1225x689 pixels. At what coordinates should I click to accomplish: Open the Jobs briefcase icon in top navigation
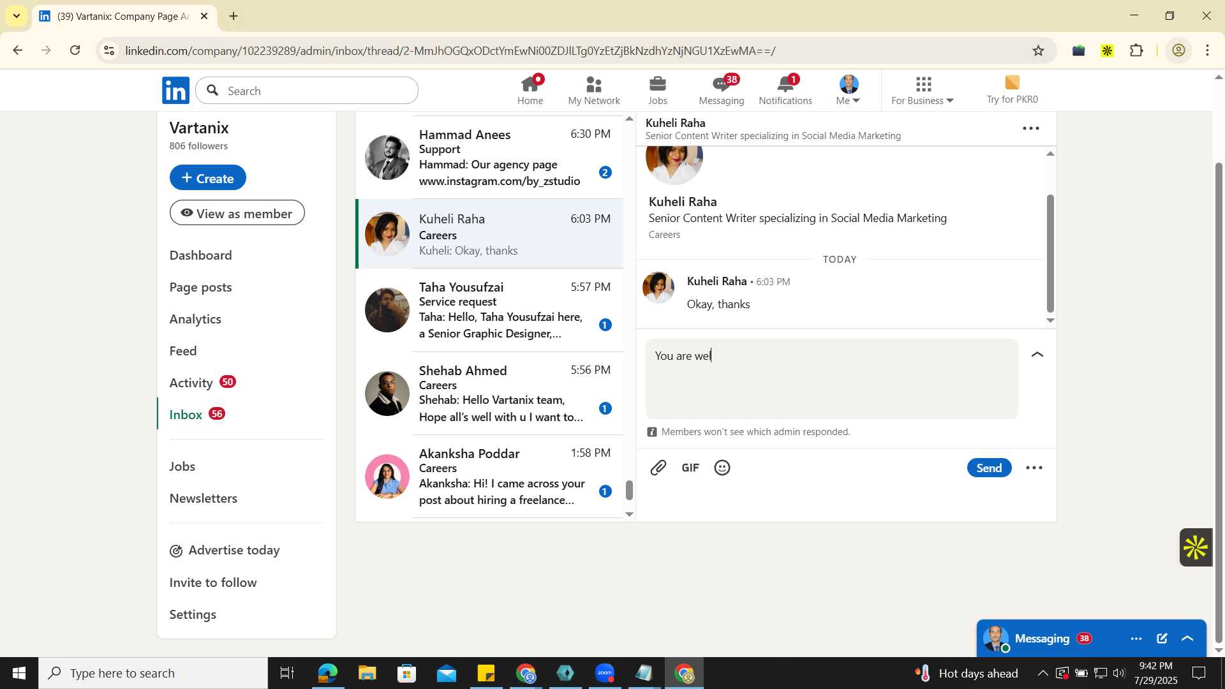pyautogui.click(x=658, y=91)
